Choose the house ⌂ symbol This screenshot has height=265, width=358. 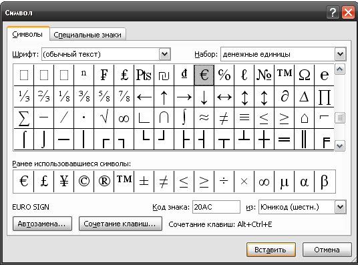(x=304, y=118)
